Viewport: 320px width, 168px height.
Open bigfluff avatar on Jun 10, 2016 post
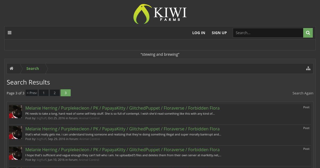coord(15,153)
